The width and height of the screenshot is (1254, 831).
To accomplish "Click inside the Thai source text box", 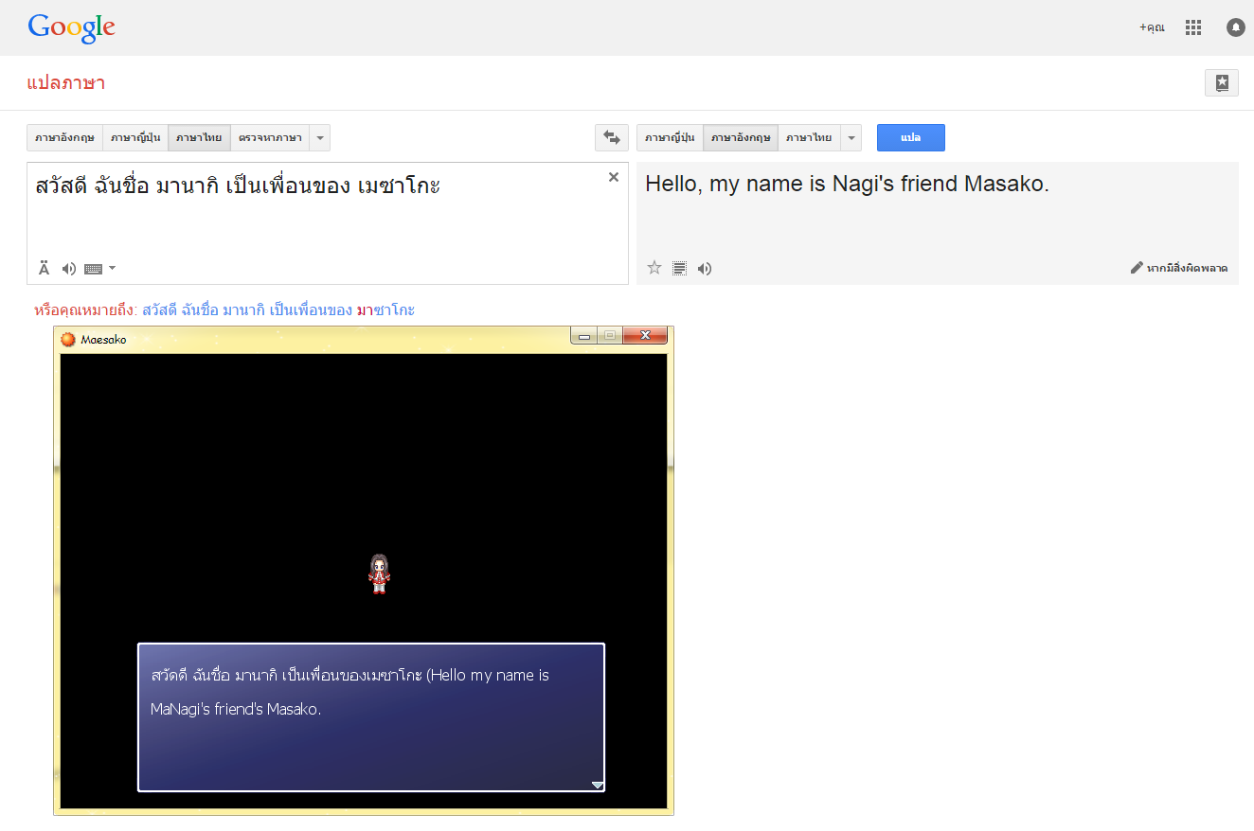I will point(328,222).
